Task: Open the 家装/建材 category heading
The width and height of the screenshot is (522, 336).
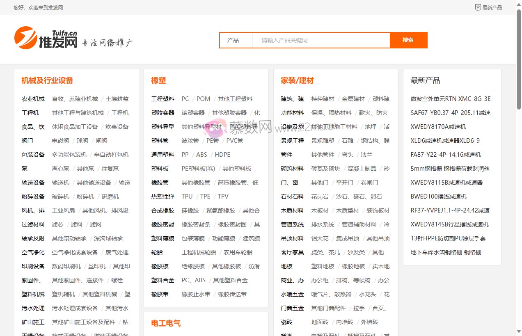Action: click(x=297, y=80)
